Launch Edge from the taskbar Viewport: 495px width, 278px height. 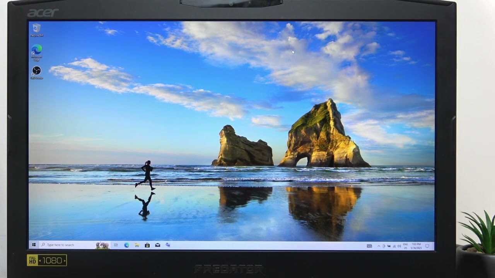coord(126,245)
